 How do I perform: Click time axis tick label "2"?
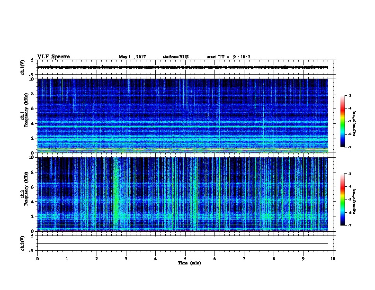97,259
